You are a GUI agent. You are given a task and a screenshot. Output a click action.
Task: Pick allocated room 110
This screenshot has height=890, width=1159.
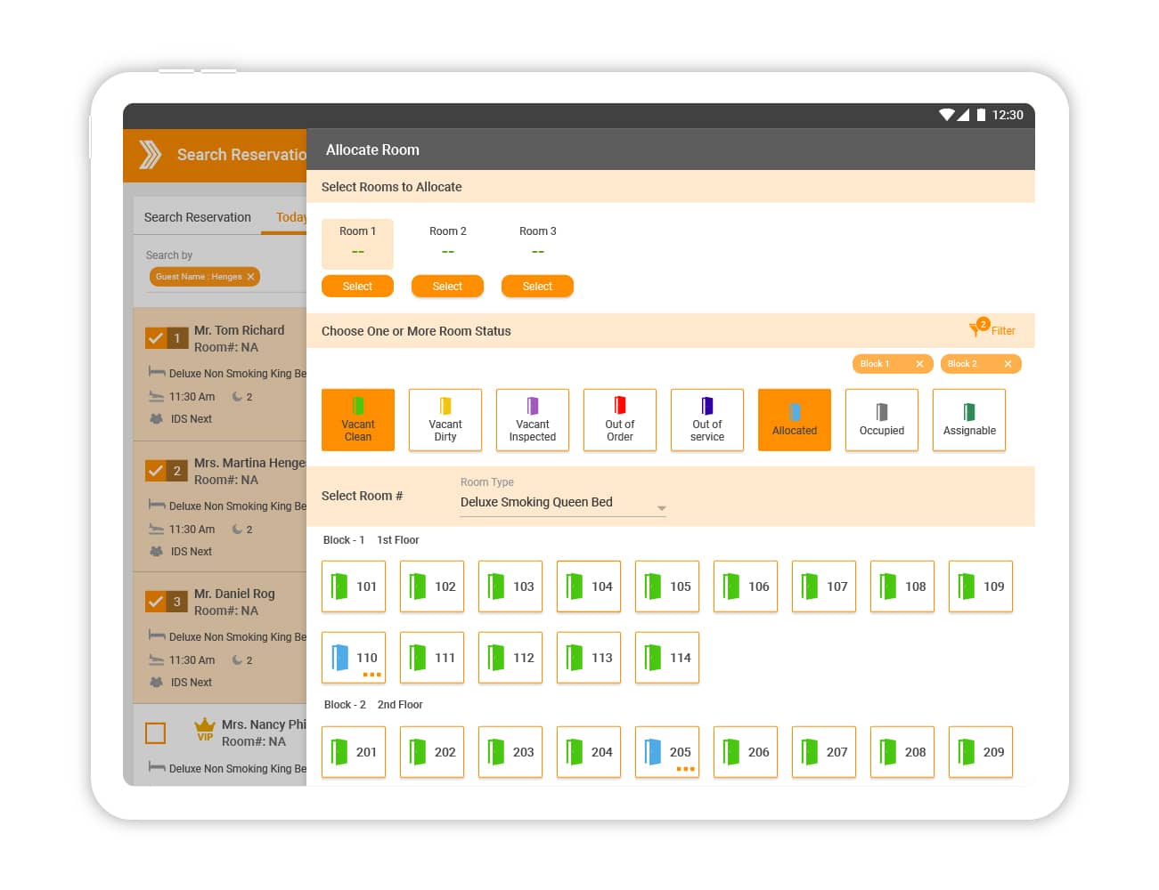354,658
